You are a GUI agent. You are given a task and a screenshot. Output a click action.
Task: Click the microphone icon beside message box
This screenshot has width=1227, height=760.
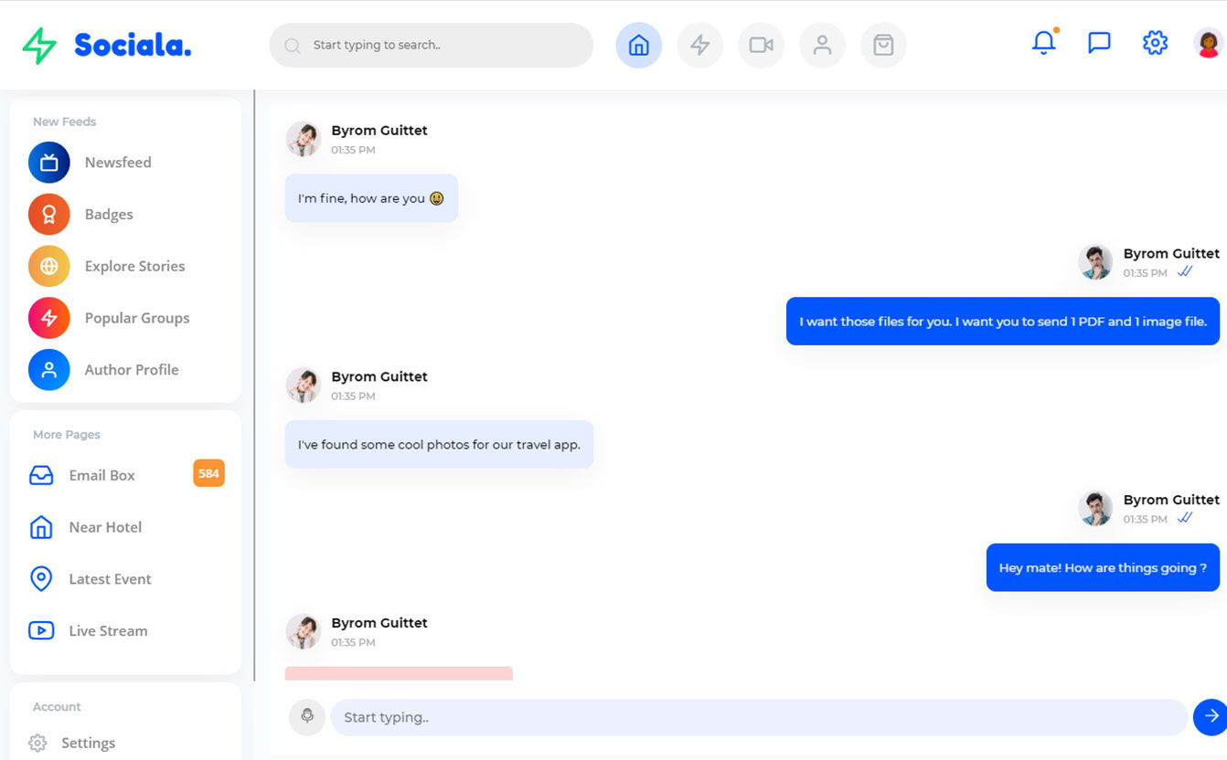click(x=307, y=717)
